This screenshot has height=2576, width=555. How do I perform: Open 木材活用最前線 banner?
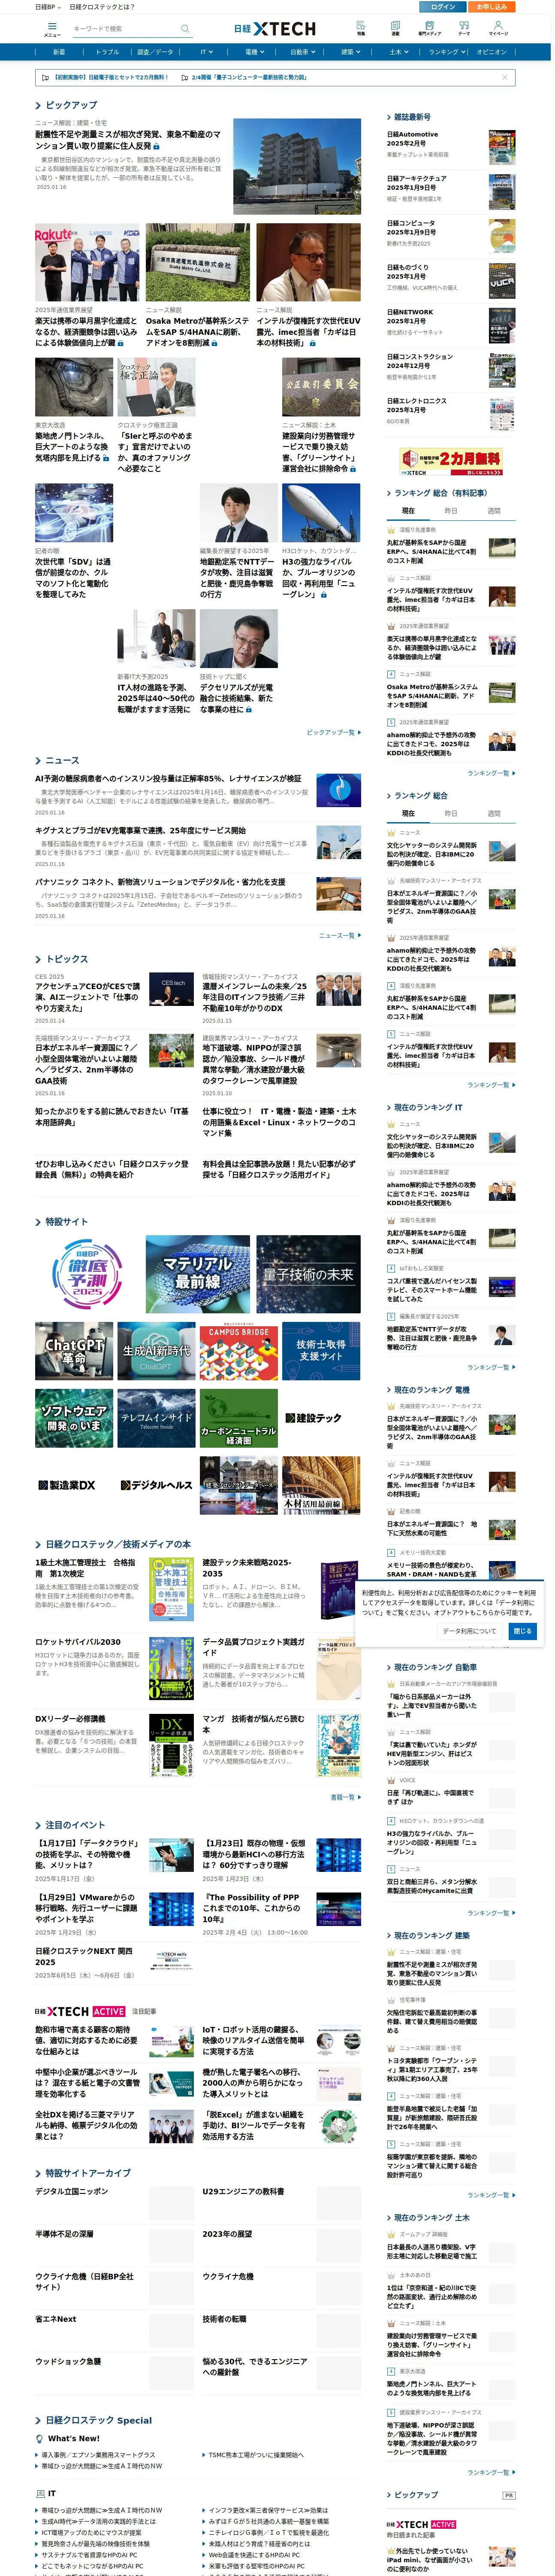click(321, 1485)
